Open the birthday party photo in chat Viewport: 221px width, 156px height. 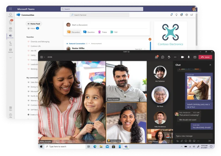199,88
